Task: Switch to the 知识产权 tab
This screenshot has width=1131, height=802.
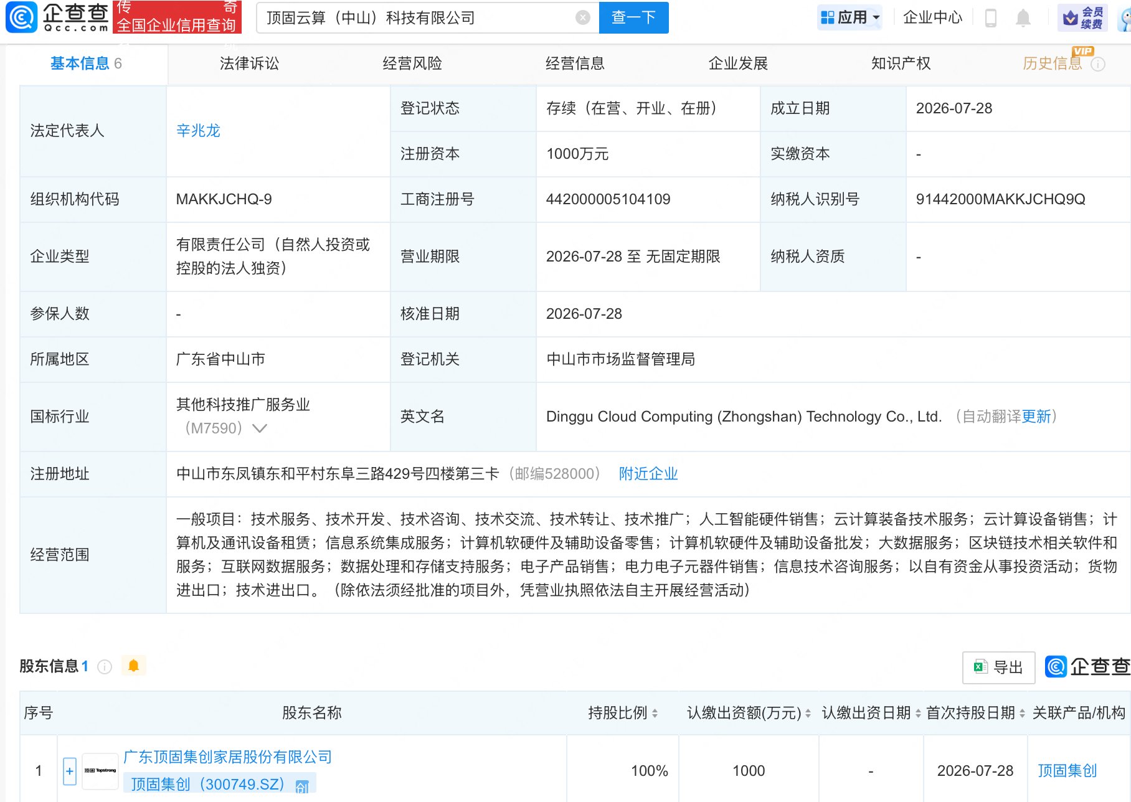Action: [901, 64]
